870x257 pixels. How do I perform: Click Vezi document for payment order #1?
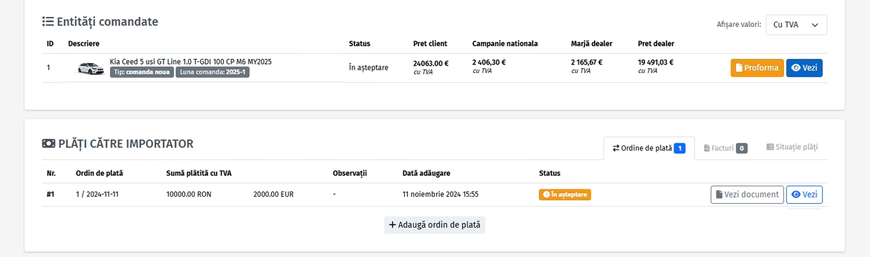pos(747,195)
